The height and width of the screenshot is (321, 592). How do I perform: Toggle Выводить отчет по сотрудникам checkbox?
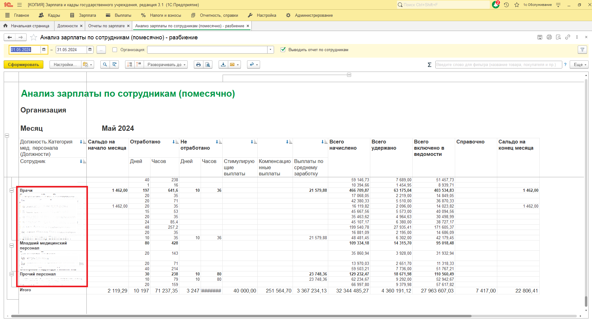tap(283, 50)
